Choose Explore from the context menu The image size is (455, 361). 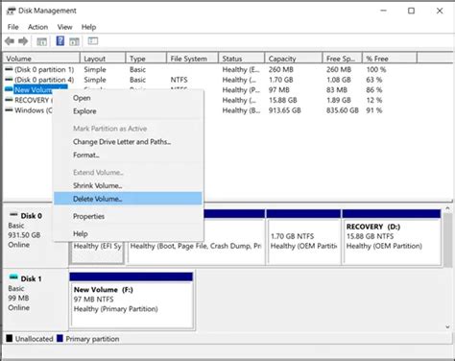point(128,111)
